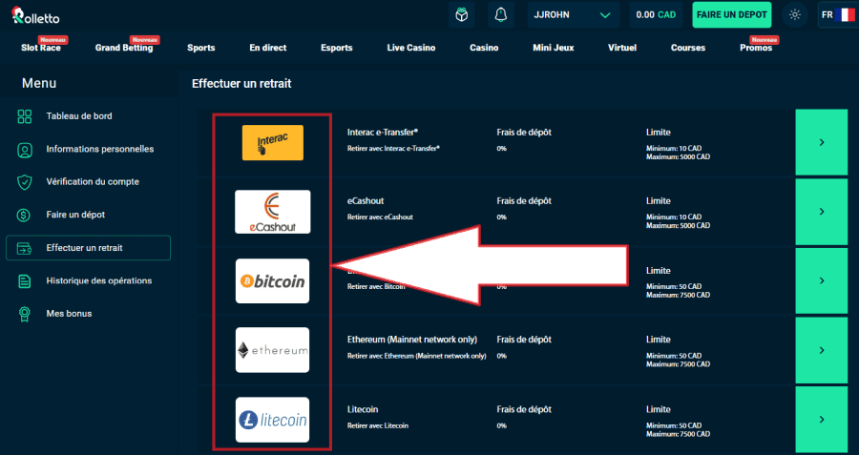Open the gift box rewards icon
This screenshot has width=859, height=455.
[461, 14]
